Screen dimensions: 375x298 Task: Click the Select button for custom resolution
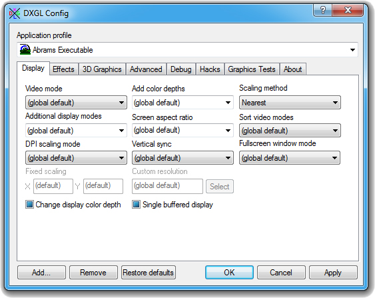(x=220, y=187)
